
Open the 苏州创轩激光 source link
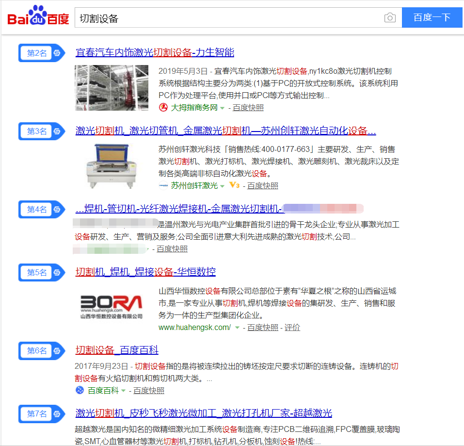click(194, 186)
